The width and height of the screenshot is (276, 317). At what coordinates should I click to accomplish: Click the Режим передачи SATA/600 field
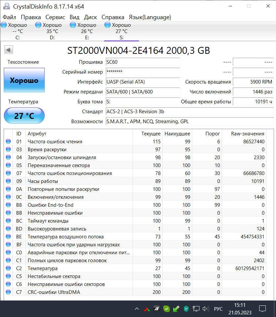143,91
